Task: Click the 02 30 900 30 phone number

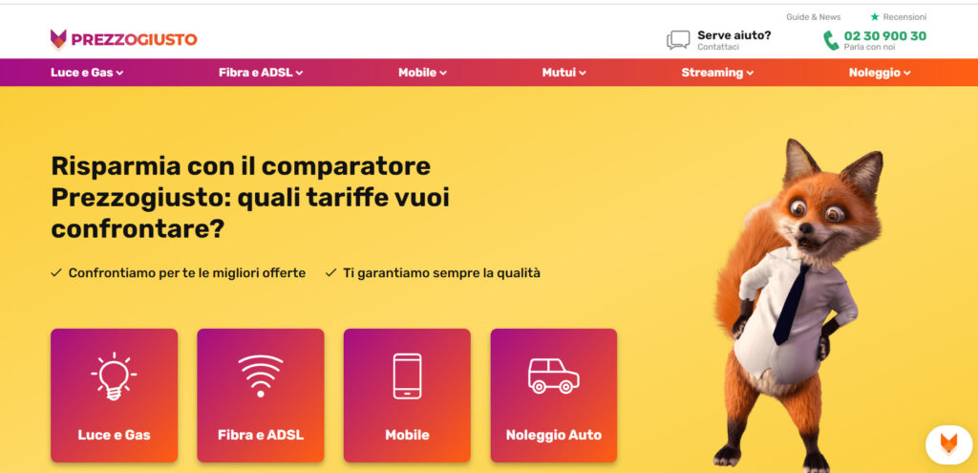Action: 885,36
